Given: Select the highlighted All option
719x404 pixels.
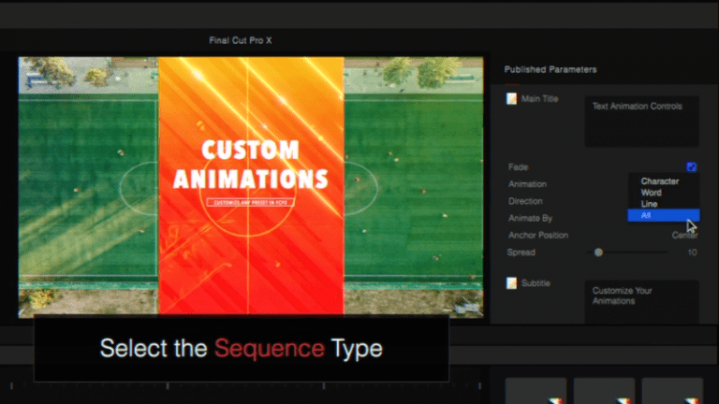Looking at the screenshot, I should 664,215.
